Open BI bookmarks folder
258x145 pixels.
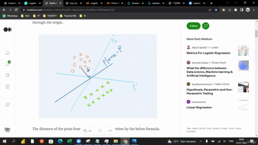83,16
